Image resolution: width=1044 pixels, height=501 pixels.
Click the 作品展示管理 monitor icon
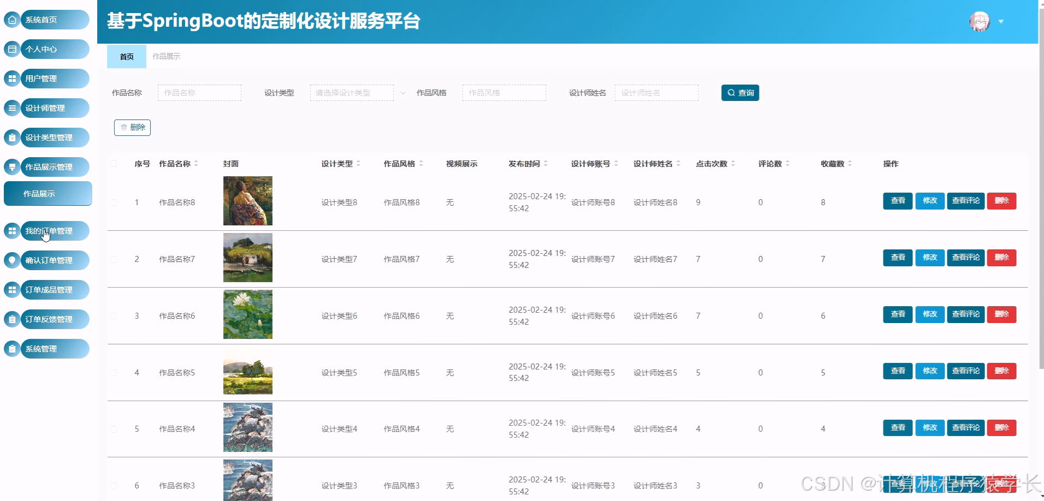tap(12, 166)
